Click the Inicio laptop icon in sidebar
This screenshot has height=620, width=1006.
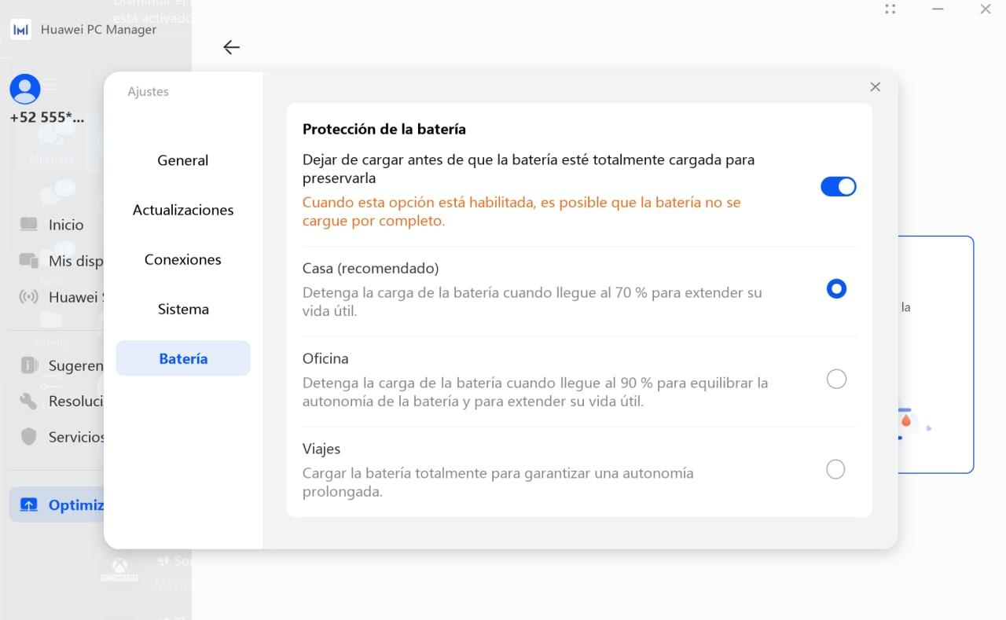[29, 225]
